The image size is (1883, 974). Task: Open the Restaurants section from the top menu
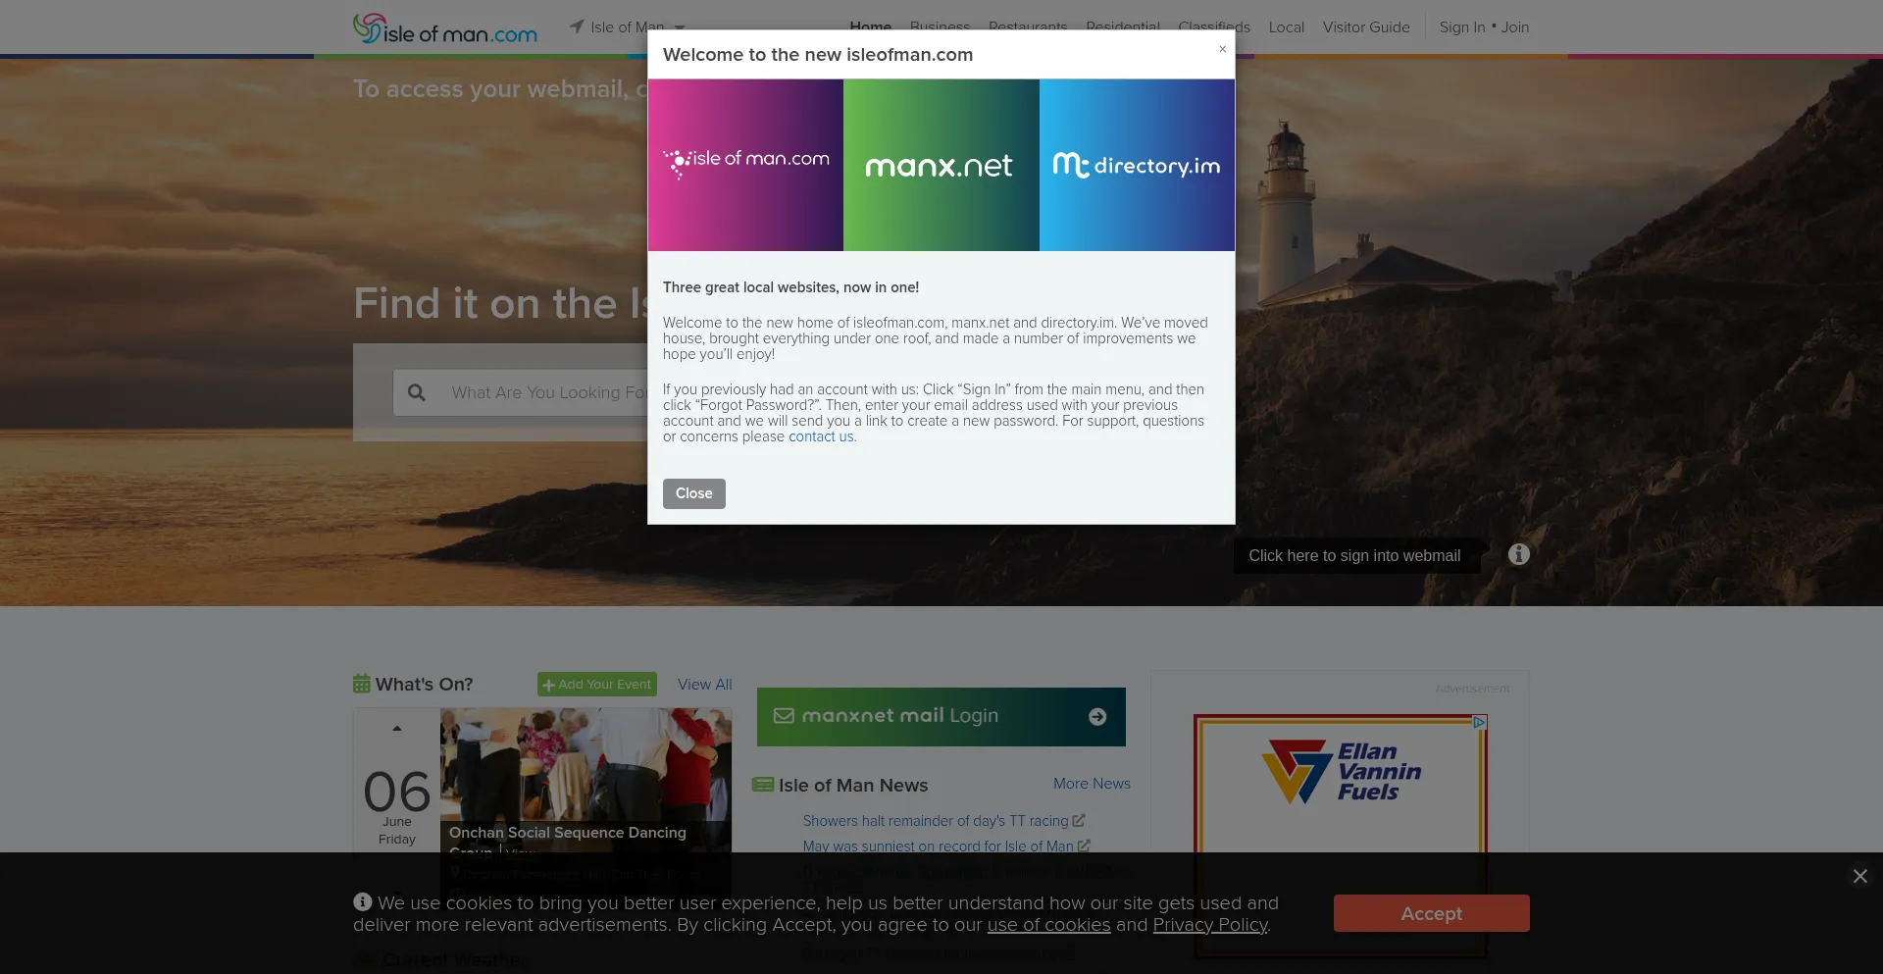pos(1028,27)
